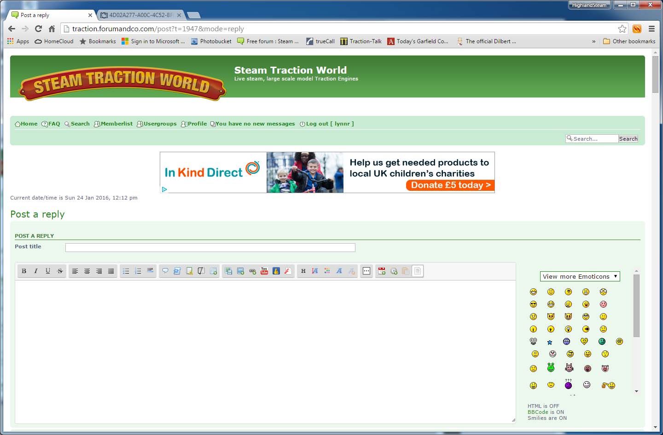Click the Steam Traction World logo banner
The height and width of the screenshot is (435, 663).
coord(122,83)
